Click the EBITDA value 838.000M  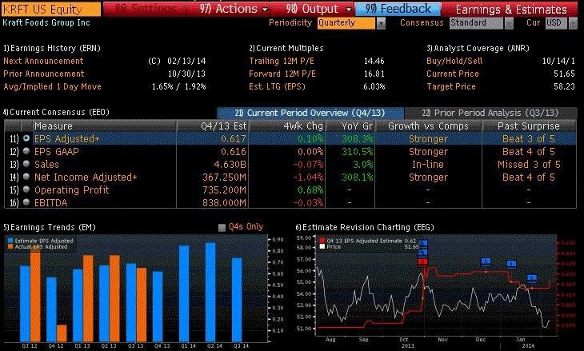pyautogui.click(x=224, y=202)
